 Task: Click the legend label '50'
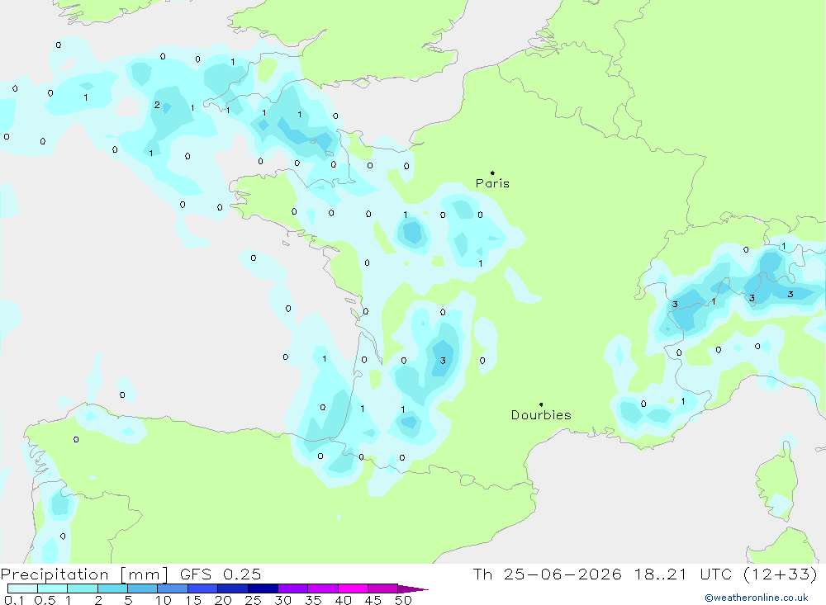click(x=403, y=600)
